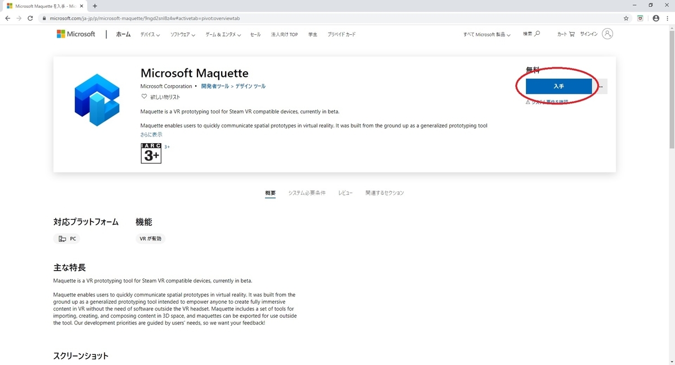This screenshot has height=365, width=675.
Task: Open the セール menu item
Action: tap(255, 34)
